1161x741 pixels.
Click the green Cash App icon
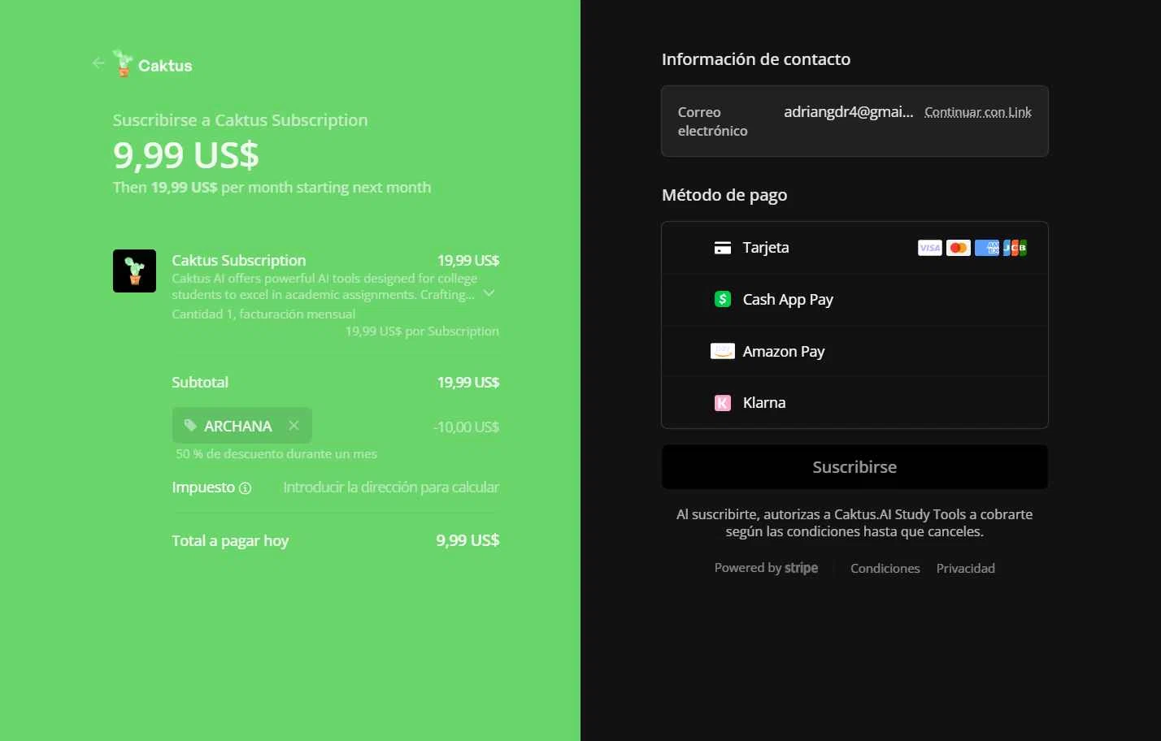(722, 299)
